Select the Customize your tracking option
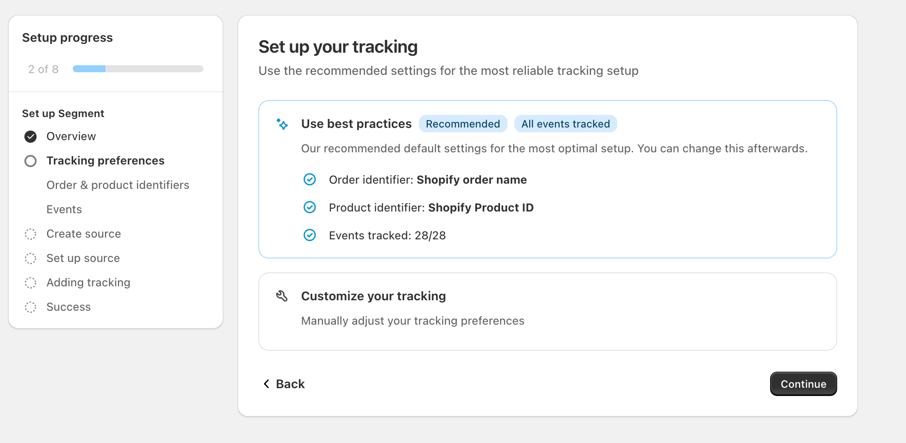The width and height of the screenshot is (906, 443). (547, 311)
